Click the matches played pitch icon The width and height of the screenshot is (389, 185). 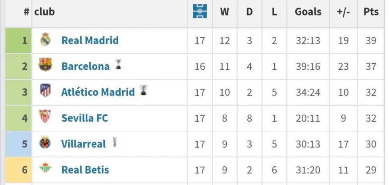(x=200, y=12)
